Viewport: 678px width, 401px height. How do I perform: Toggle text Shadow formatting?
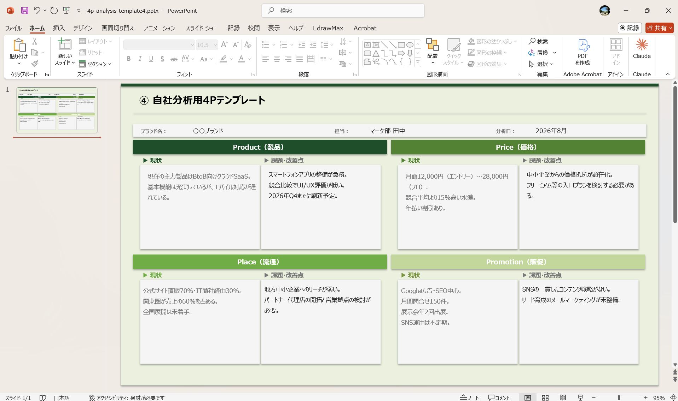(162, 59)
